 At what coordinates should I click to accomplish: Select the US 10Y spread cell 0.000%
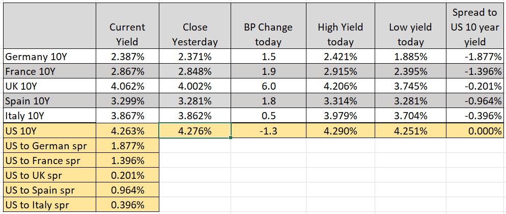475,130
